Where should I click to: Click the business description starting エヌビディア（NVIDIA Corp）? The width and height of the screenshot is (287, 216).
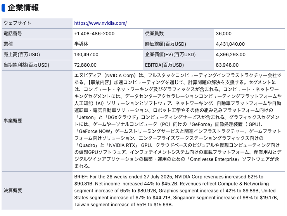pos(178,121)
